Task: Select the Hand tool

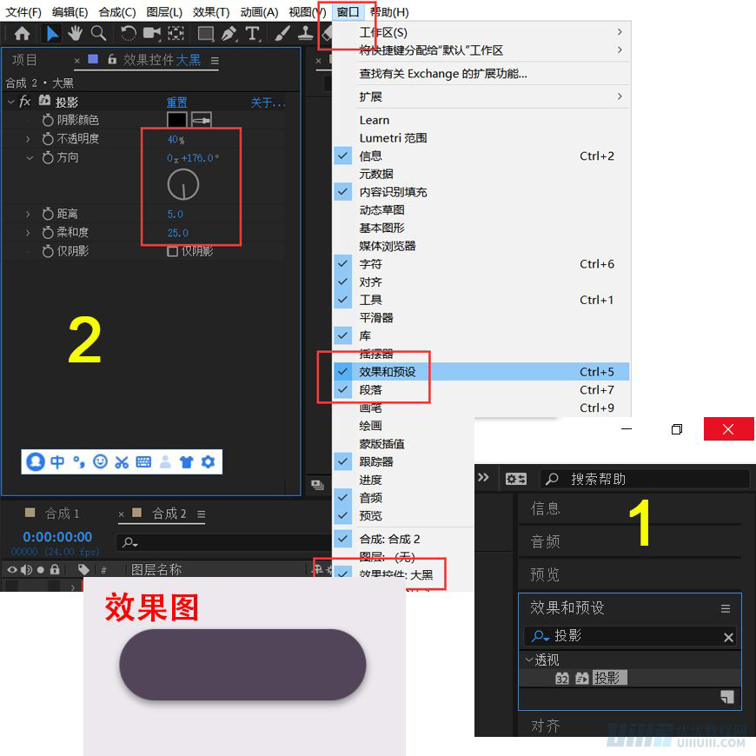Action: point(76,35)
